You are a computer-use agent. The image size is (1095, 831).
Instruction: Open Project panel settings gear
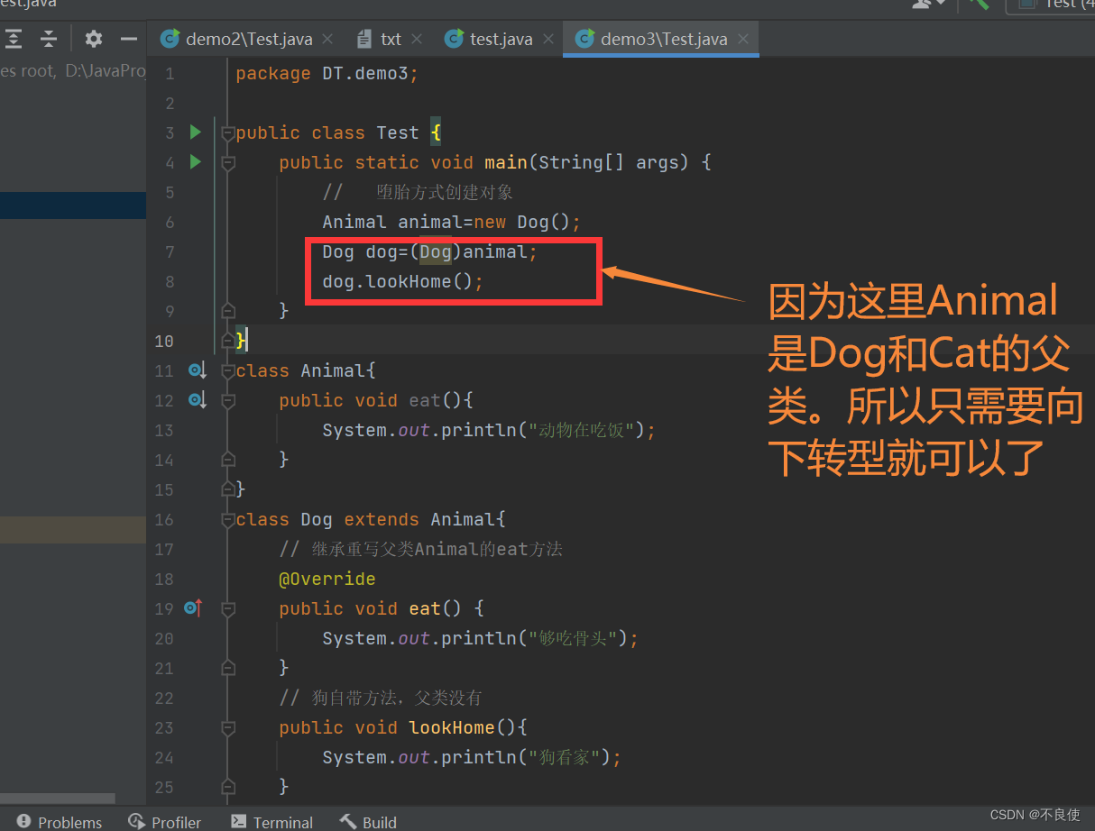[94, 39]
